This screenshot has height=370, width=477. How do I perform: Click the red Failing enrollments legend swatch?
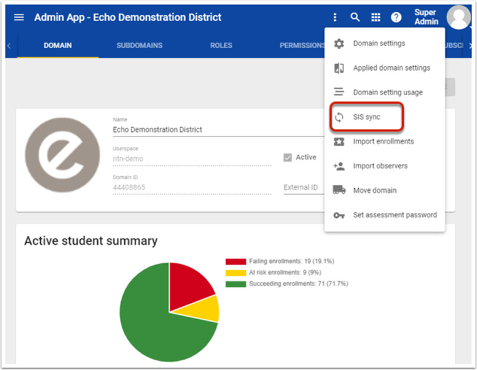coord(235,262)
